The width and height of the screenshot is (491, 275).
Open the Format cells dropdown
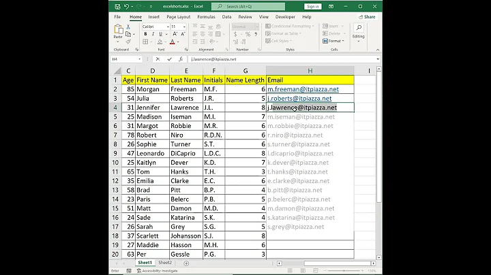[x=333, y=41]
